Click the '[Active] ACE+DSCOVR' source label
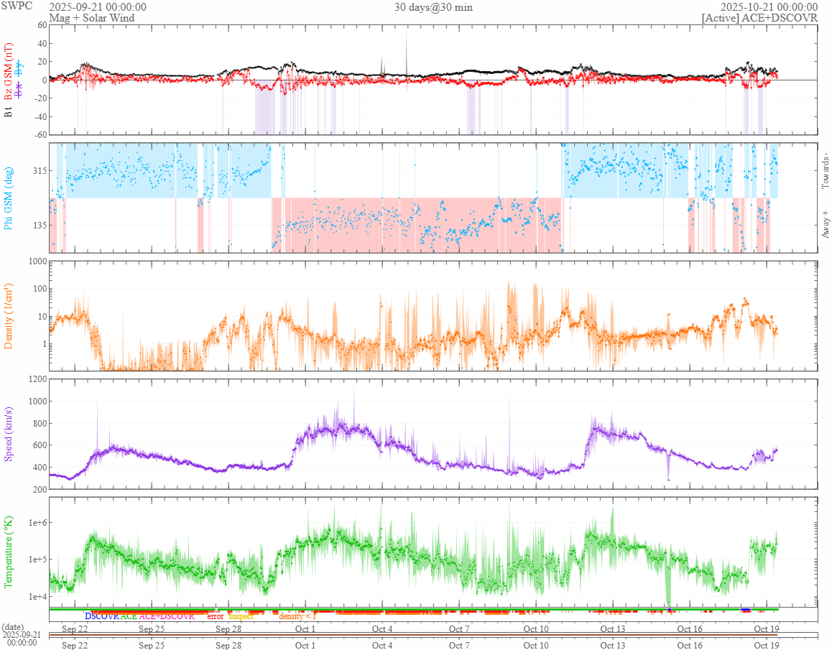 tap(760, 17)
